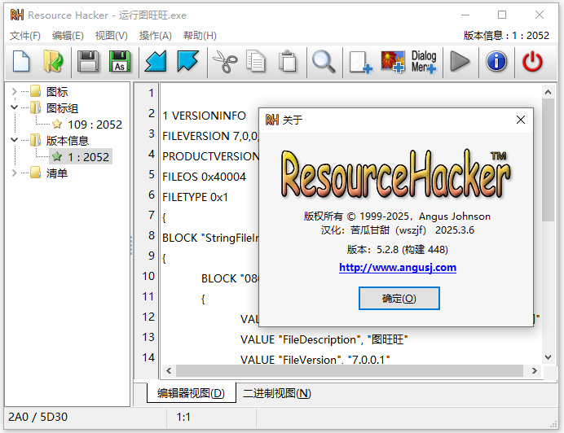Image resolution: width=564 pixels, height=433 pixels.
Task: Click the scissors Cut icon
Action: (225, 61)
